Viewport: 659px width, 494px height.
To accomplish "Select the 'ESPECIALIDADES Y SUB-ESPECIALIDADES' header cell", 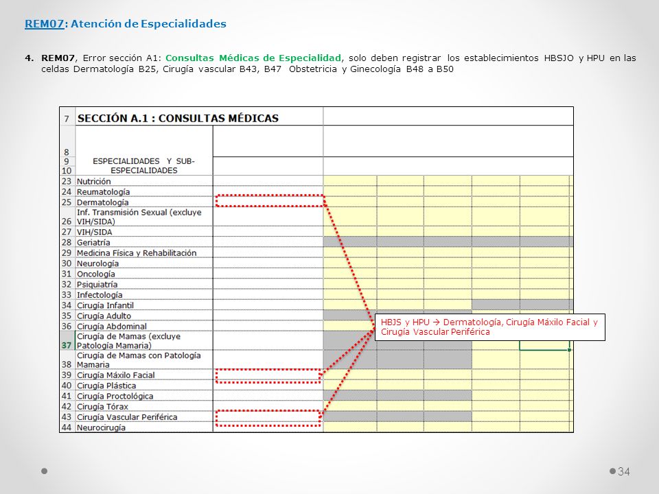I will click(x=143, y=165).
